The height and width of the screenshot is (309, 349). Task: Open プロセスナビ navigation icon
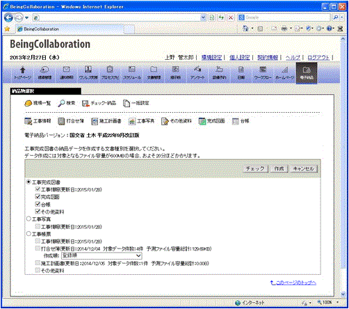[x=110, y=73]
